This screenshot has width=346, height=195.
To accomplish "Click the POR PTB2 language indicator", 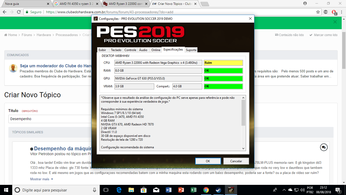I will [310, 190].
